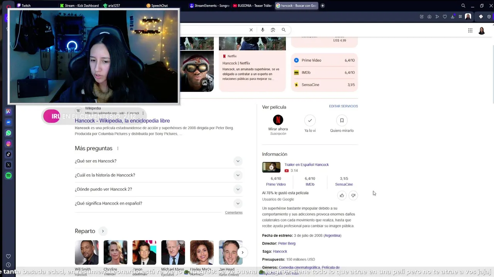The width and height of the screenshot is (494, 277).
Task: Open the Easy Setup menu icon
Action: [460, 17]
